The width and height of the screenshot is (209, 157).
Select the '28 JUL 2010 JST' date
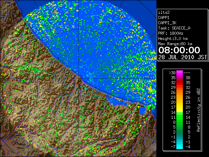click(183, 57)
